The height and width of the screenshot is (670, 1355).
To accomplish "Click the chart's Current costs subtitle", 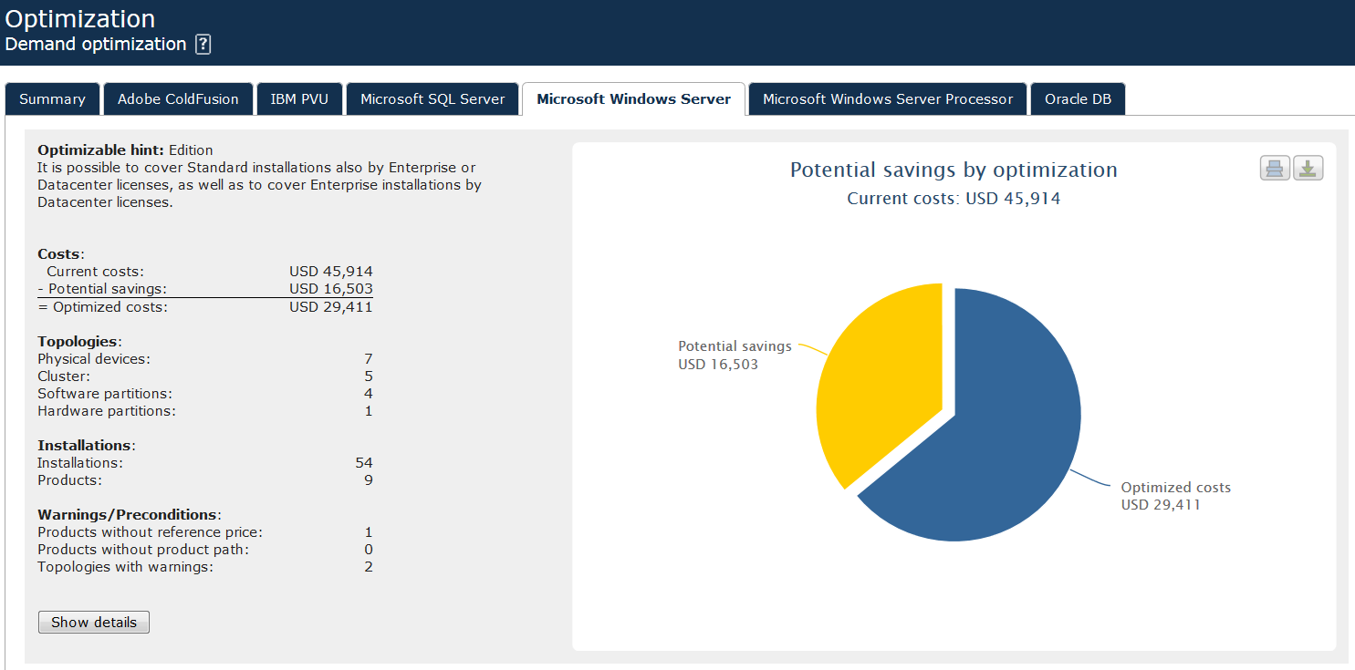I will coord(954,199).
